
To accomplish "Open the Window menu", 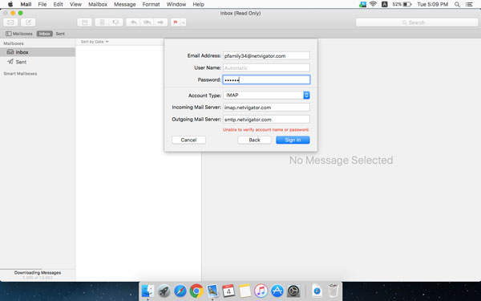I will (176, 4).
